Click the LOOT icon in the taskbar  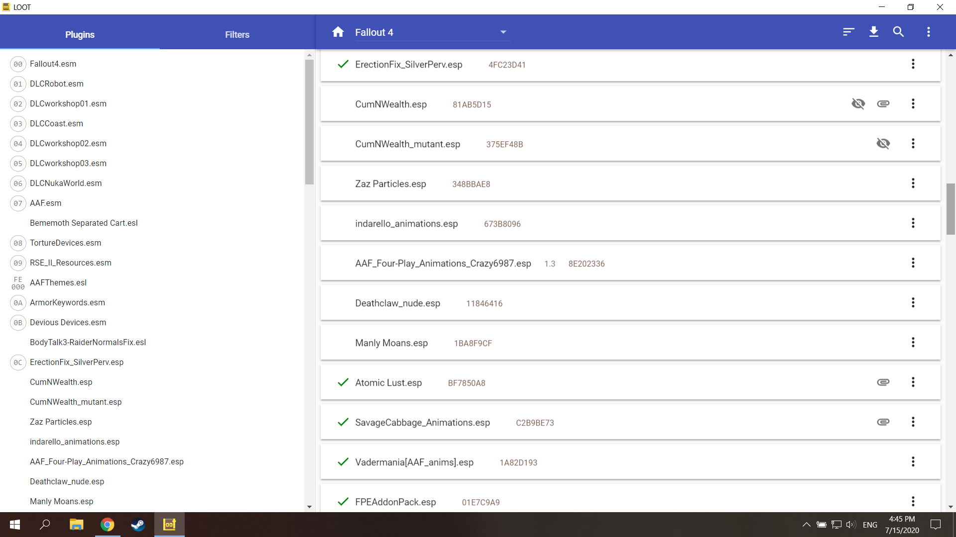point(169,525)
